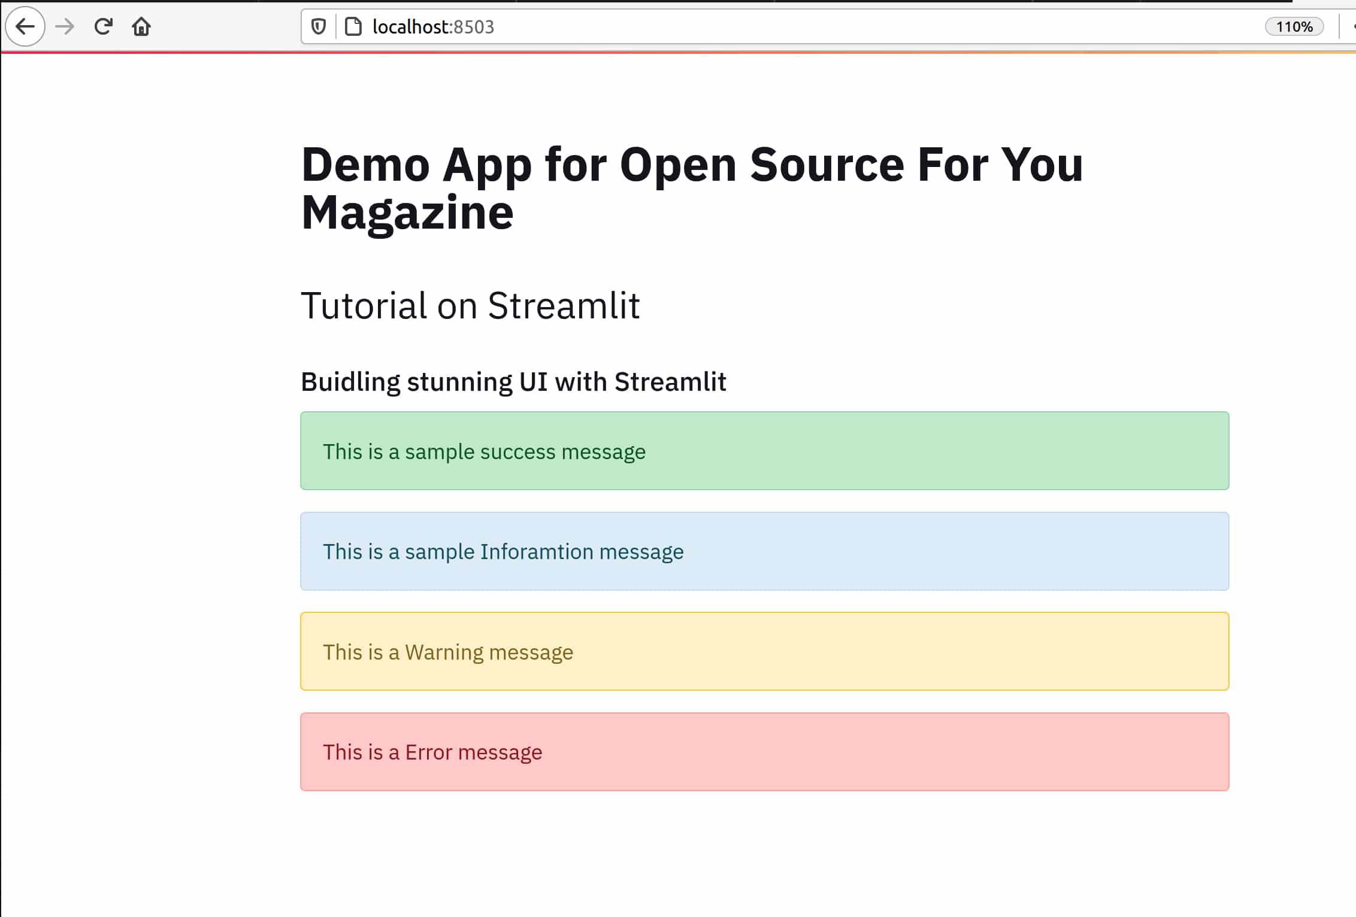
Task: Click the red Error message box
Action: coord(764,752)
